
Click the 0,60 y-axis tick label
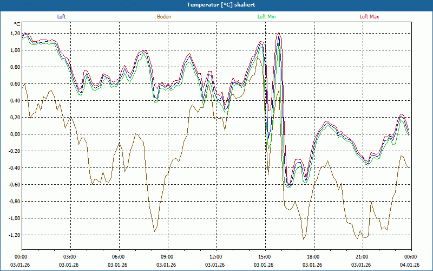click(x=14, y=84)
